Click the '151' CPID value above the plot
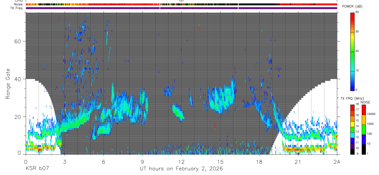Image resolution: width=379 pixels, height=175 pixels. click(x=181, y=1)
